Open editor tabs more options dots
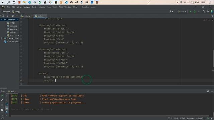This screenshot has height=120, width=214. 212,16
